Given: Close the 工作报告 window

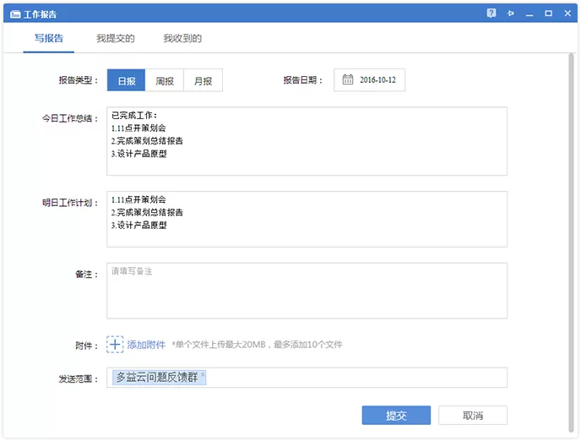Looking at the screenshot, I should pyautogui.click(x=567, y=14).
